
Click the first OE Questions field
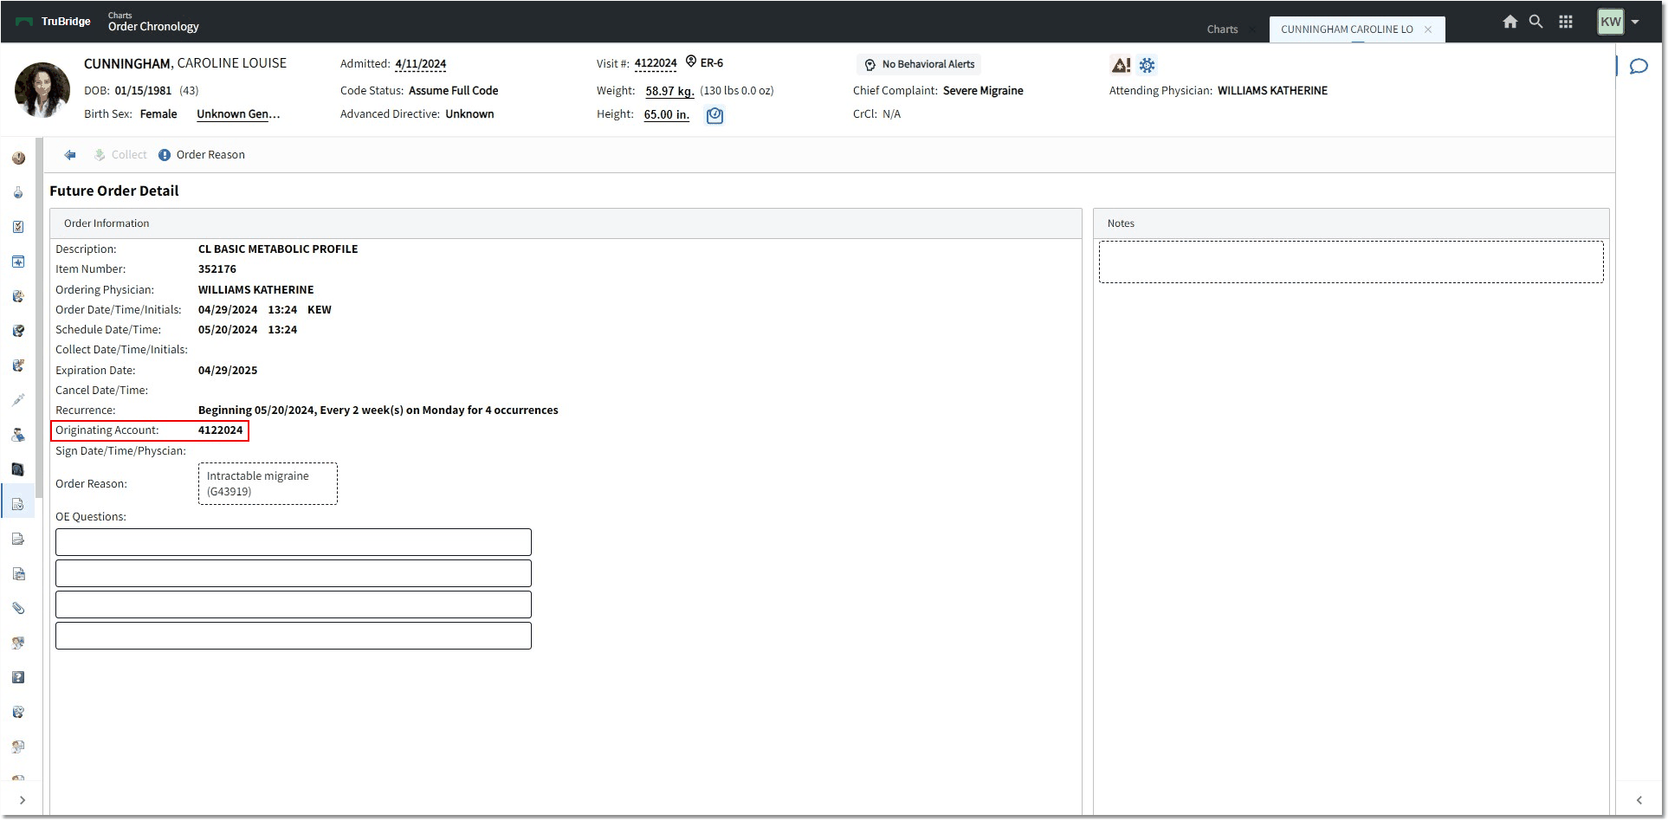(294, 542)
